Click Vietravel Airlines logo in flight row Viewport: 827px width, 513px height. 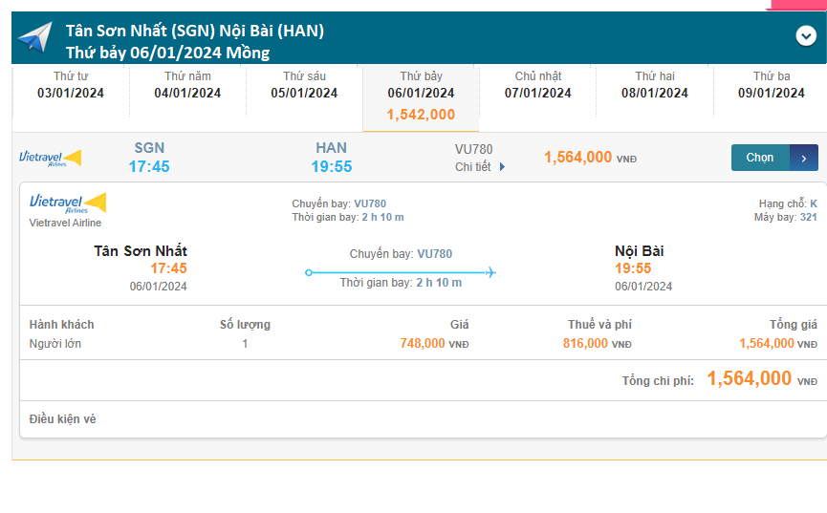click(51, 158)
